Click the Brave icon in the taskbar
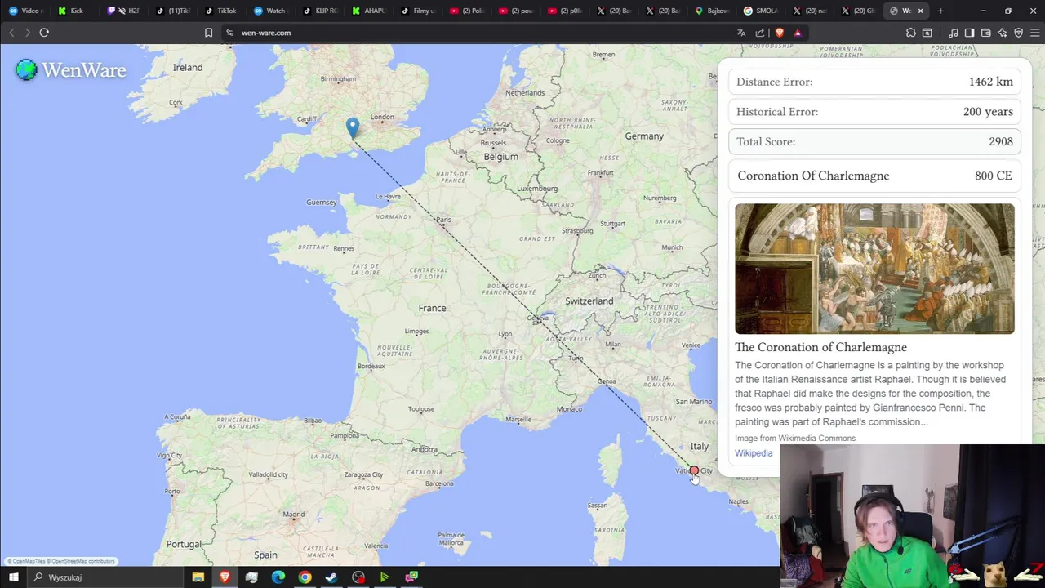Screen dimensions: 1045x588 pyautogui.click(x=225, y=577)
